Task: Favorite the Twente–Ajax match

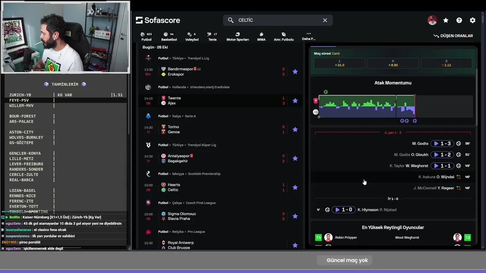Action: click(295, 100)
